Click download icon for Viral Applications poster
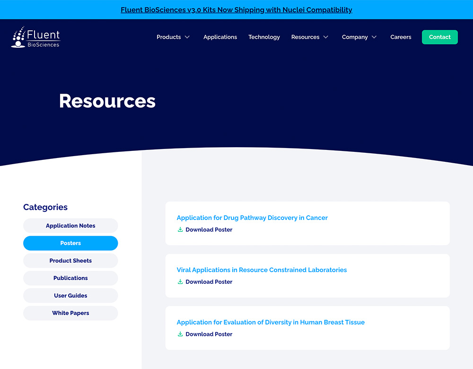 (180, 282)
